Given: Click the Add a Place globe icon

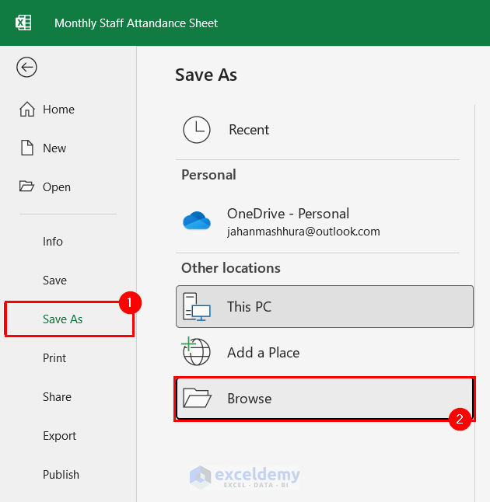Looking at the screenshot, I should tap(197, 352).
